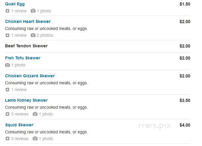View the 2 photos of Chicken Heart Skewer
Viewport: 202px width, 146px height.
pos(45,35)
